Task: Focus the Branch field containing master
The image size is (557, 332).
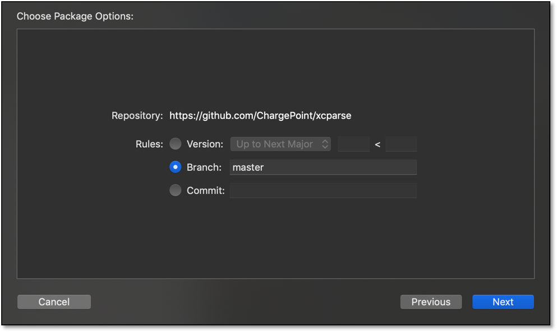Action: pyautogui.click(x=323, y=167)
